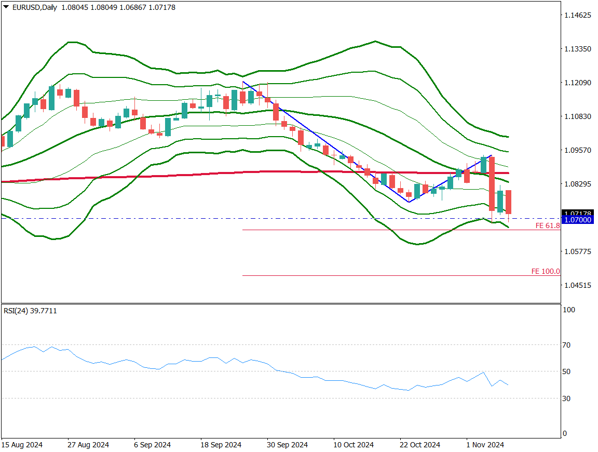
Task: Select the 22 Oct 2024 date label
Action: 419,445
